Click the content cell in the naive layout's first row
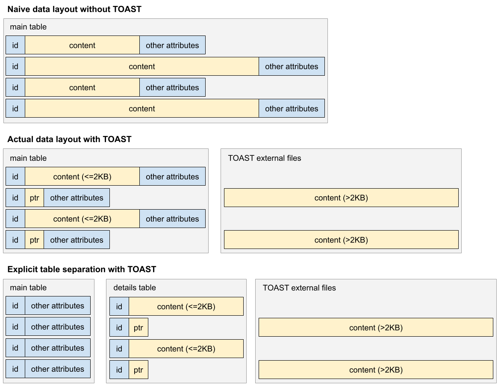The width and height of the screenshot is (498, 385). click(82, 45)
